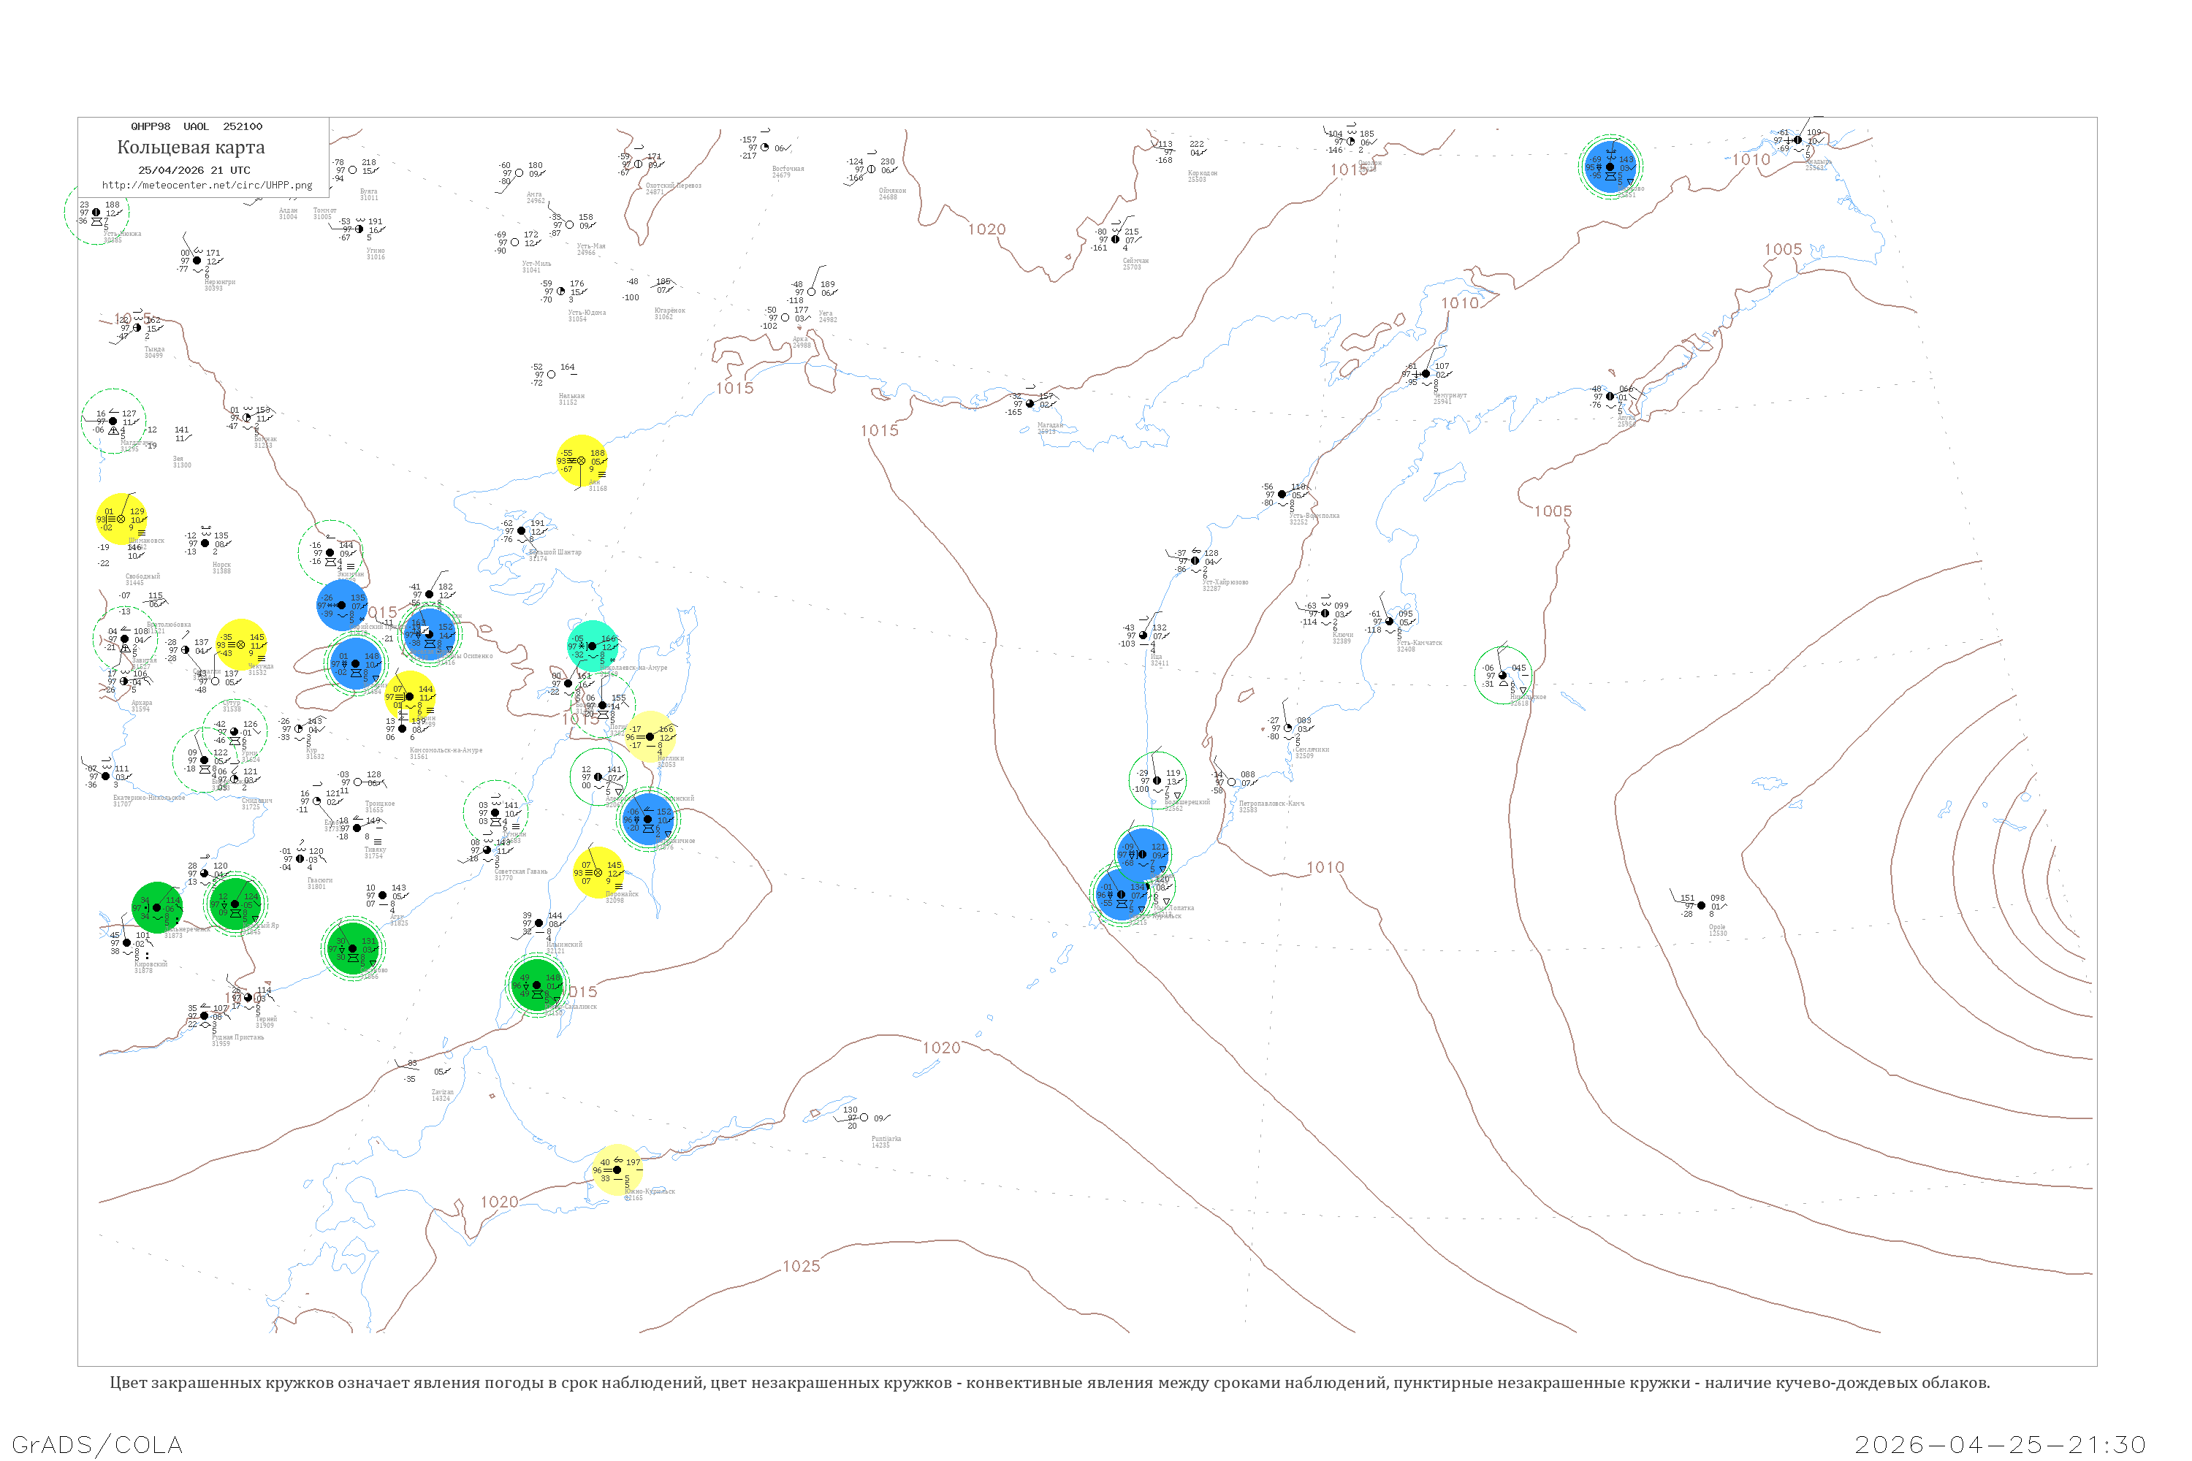Screen dimensions: 2192x1461
Task: Click the green-outlined Никольское station circle
Action: tap(1502, 676)
